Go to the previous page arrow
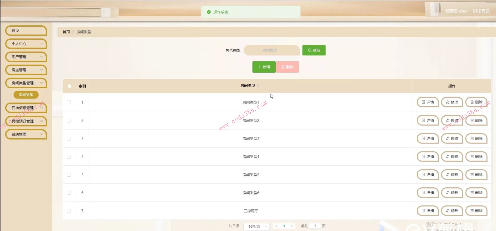The width and height of the screenshot is (496, 231). (276, 226)
